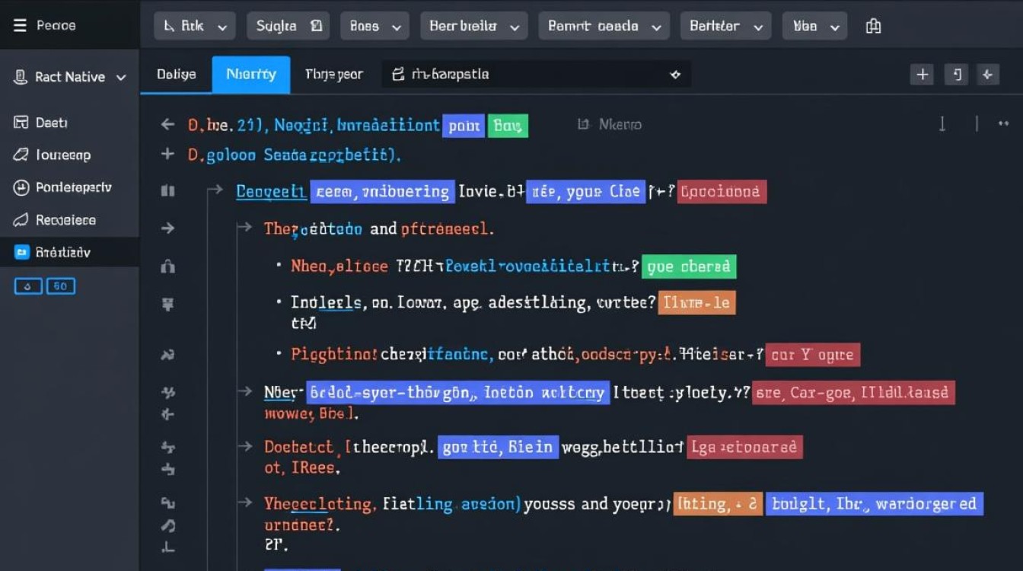Click the lock gutter icon beside Nheo,elicee row
The width and height of the screenshot is (1023, 571).
[x=167, y=266]
